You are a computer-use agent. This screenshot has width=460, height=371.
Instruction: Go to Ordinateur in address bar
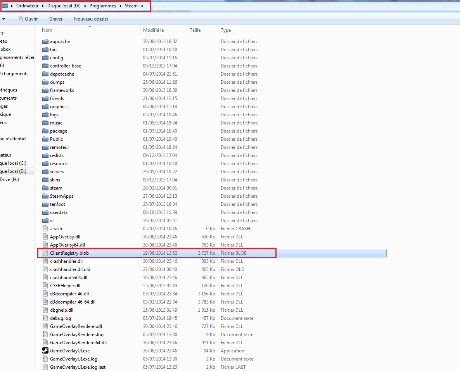pos(27,6)
